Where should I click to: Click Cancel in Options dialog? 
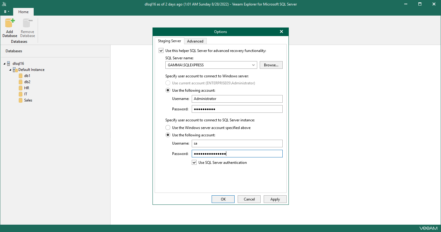pos(249,199)
